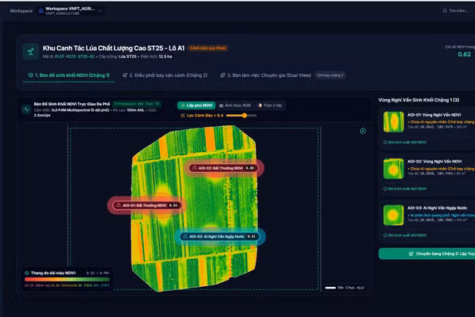Click warning triangle icon in AOI-02 marker

click(x=195, y=168)
